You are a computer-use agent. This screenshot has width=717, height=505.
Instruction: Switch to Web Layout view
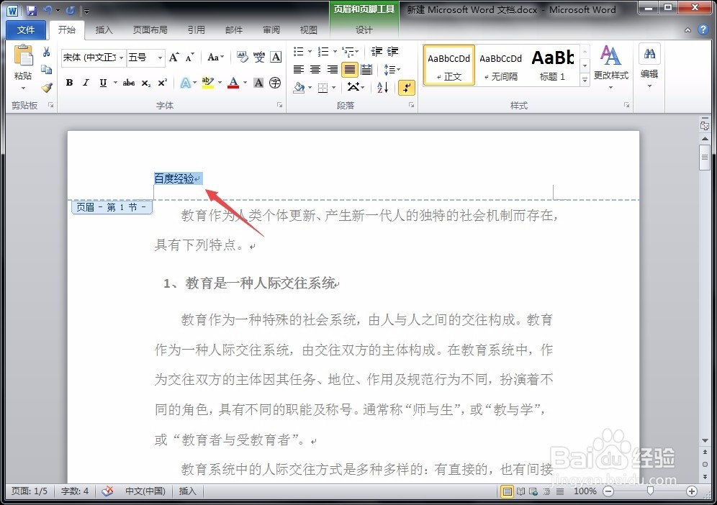pyautogui.click(x=533, y=492)
